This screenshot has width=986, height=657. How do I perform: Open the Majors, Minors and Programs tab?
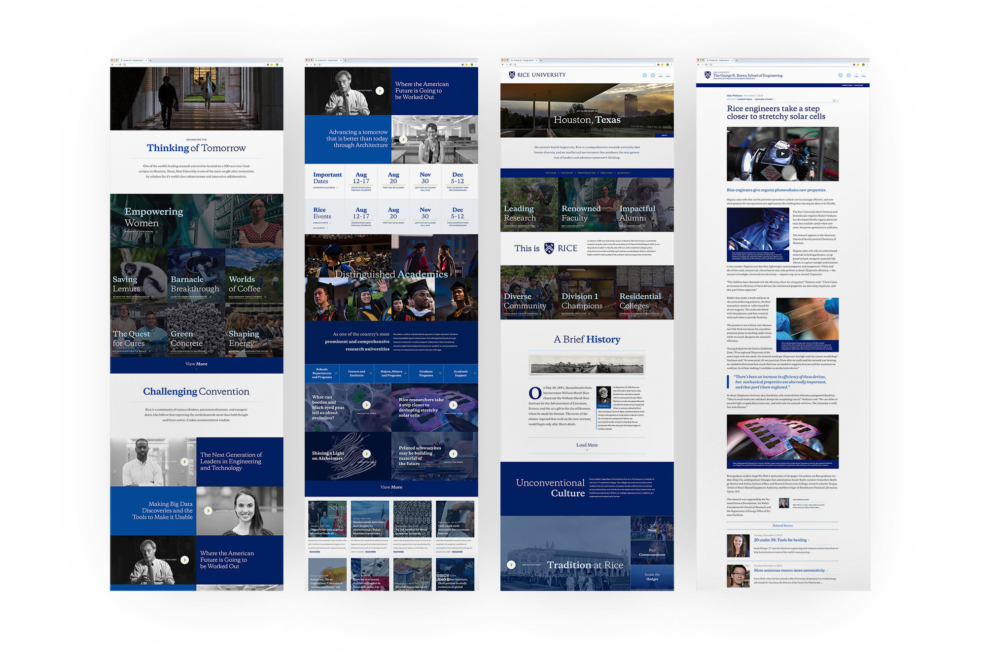pyautogui.click(x=391, y=374)
